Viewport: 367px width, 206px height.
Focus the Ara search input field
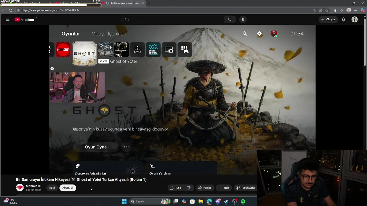click(173, 19)
